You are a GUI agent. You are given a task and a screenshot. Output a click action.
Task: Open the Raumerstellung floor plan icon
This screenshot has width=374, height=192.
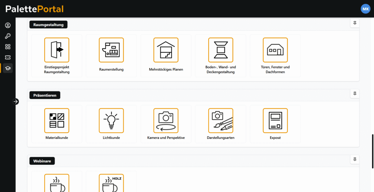click(x=111, y=50)
